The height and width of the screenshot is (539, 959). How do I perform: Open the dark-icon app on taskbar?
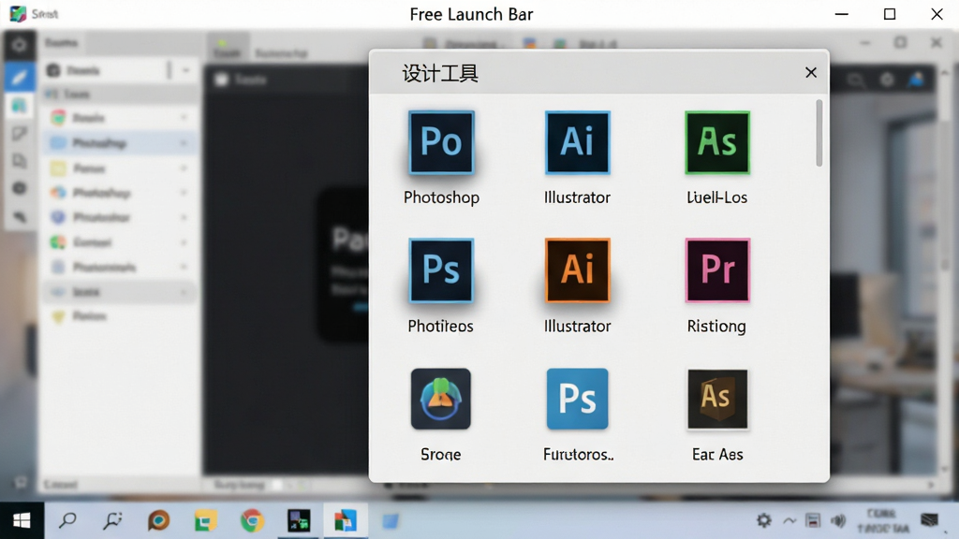pos(299,520)
